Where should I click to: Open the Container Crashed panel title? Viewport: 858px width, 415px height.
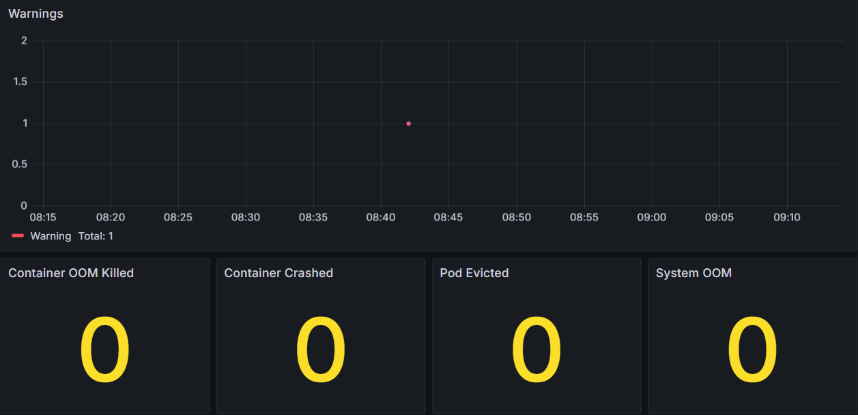tap(278, 273)
